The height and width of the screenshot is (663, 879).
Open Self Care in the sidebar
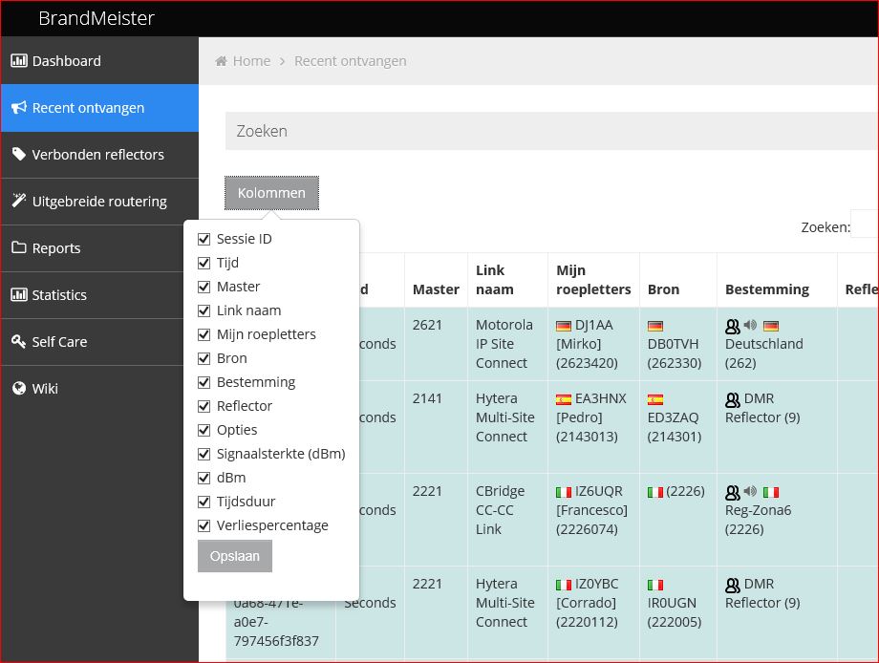point(93,342)
